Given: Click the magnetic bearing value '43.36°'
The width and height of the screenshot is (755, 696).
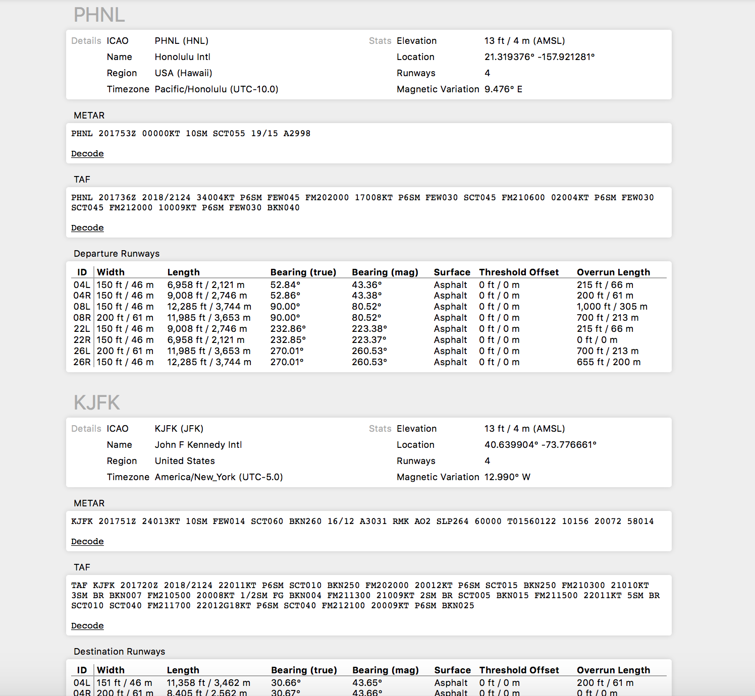Looking at the screenshot, I should coord(367,285).
